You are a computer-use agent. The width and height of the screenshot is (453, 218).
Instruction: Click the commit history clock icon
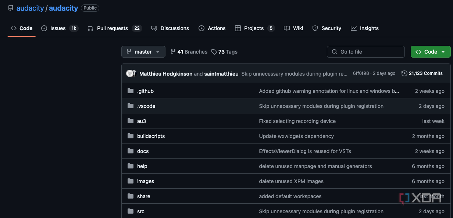404,73
